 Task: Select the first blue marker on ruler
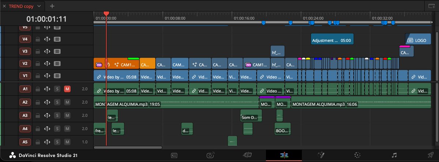point(263,23)
